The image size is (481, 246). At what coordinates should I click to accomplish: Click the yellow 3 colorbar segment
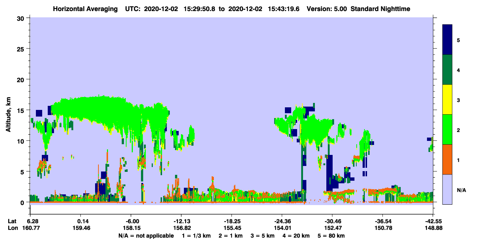point(447,100)
